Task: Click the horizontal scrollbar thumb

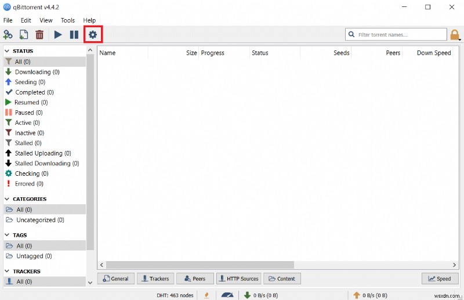Action: [x=200, y=265]
